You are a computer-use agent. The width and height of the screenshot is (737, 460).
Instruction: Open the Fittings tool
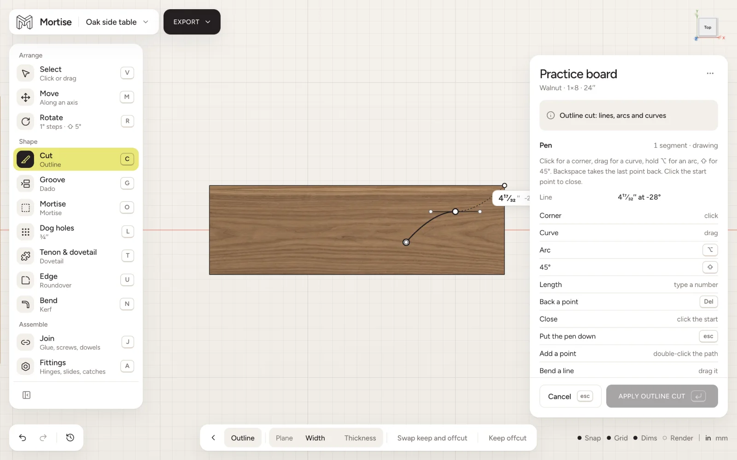[76, 367]
